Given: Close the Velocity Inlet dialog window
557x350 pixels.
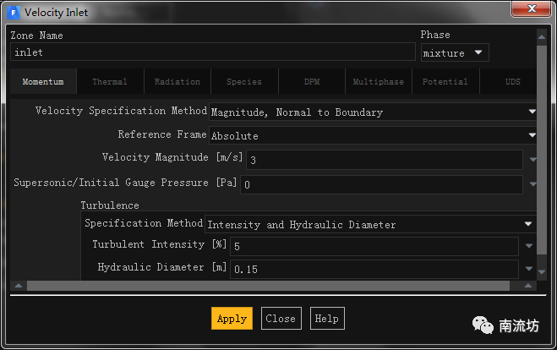Looking at the screenshot, I should click(530, 12).
